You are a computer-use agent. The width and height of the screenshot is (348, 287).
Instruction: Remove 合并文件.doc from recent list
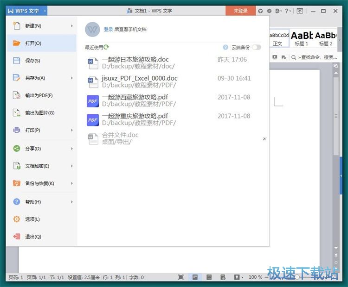click(264, 139)
